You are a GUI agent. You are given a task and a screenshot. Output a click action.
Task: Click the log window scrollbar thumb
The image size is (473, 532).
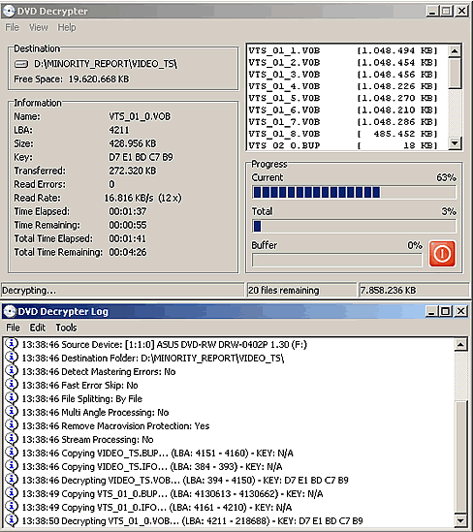coord(460,457)
